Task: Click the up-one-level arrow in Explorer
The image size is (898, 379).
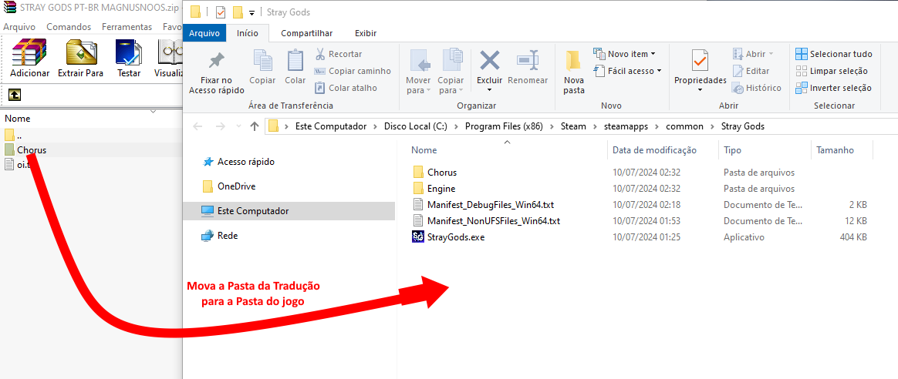Action: coord(255,126)
